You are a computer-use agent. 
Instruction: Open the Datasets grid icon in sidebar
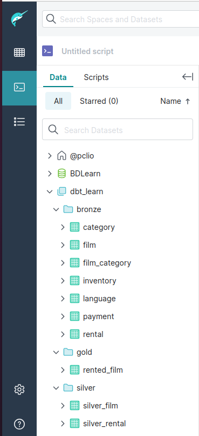pos(19,52)
